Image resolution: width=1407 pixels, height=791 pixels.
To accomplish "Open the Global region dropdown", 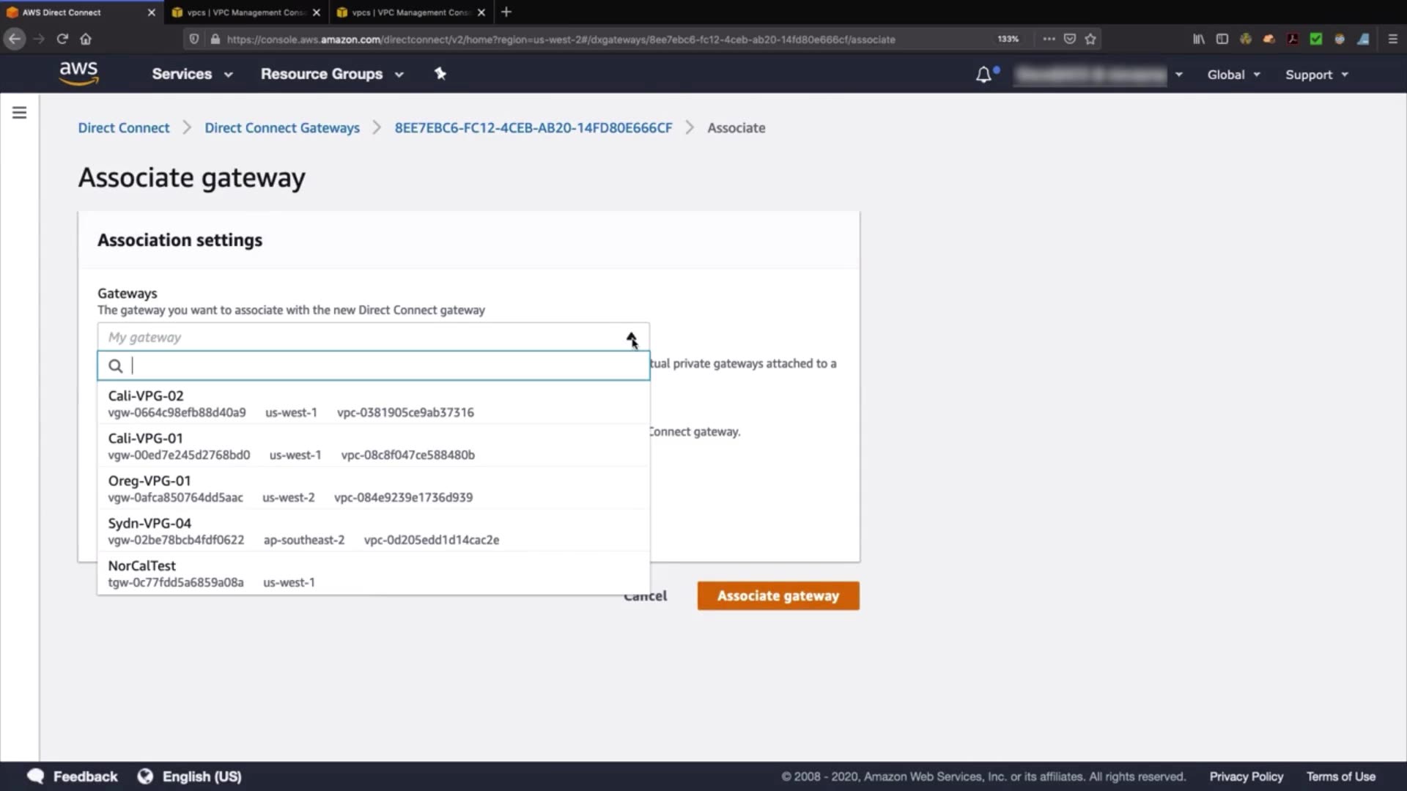I will 1233,75.
